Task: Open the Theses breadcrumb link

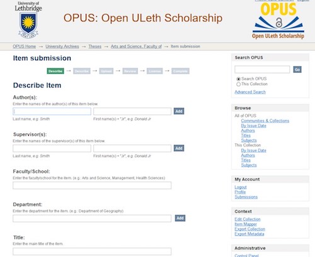Action: [x=94, y=46]
